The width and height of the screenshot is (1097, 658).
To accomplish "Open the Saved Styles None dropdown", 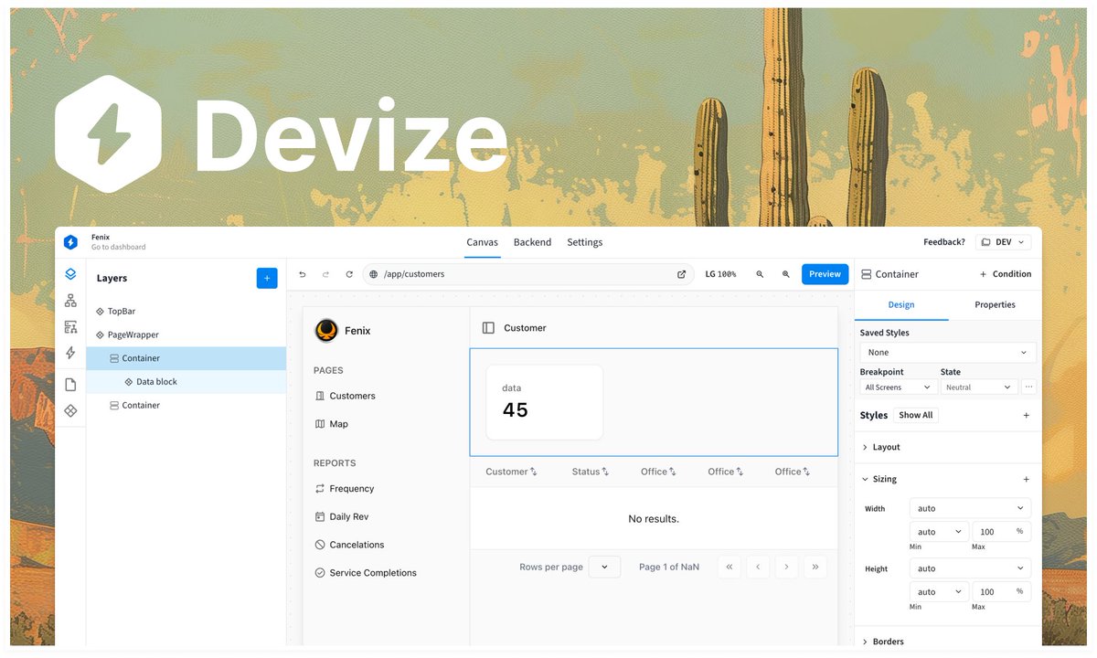I will point(948,352).
